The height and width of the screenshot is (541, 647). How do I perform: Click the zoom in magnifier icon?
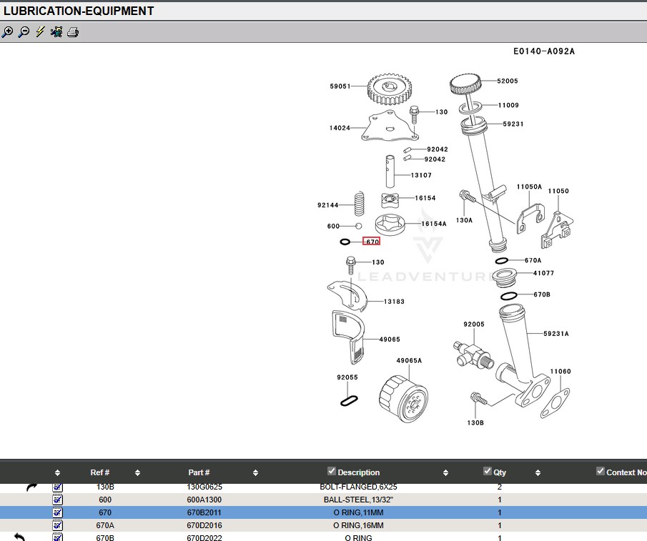(8, 32)
